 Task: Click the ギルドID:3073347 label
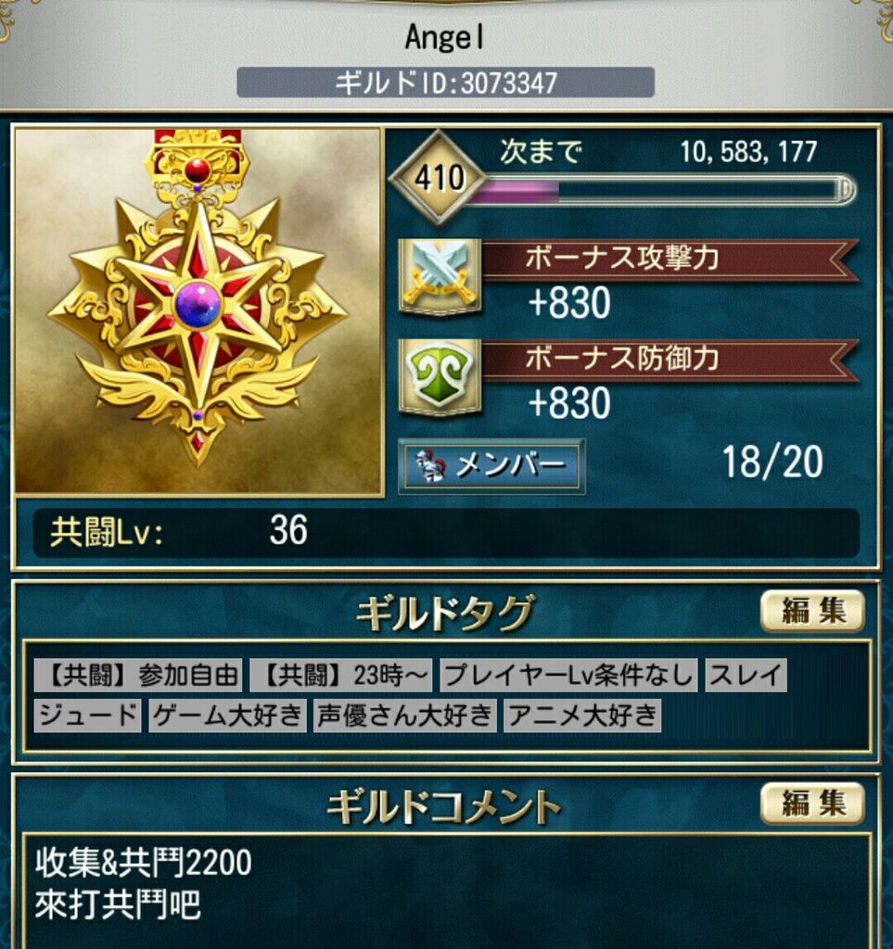(446, 82)
